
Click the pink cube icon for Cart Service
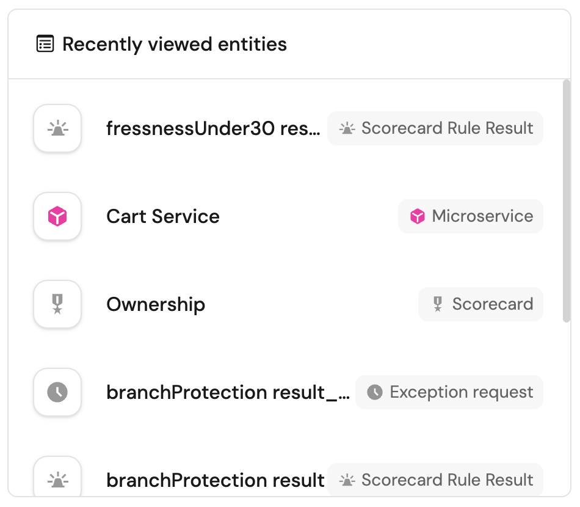click(x=57, y=216)
